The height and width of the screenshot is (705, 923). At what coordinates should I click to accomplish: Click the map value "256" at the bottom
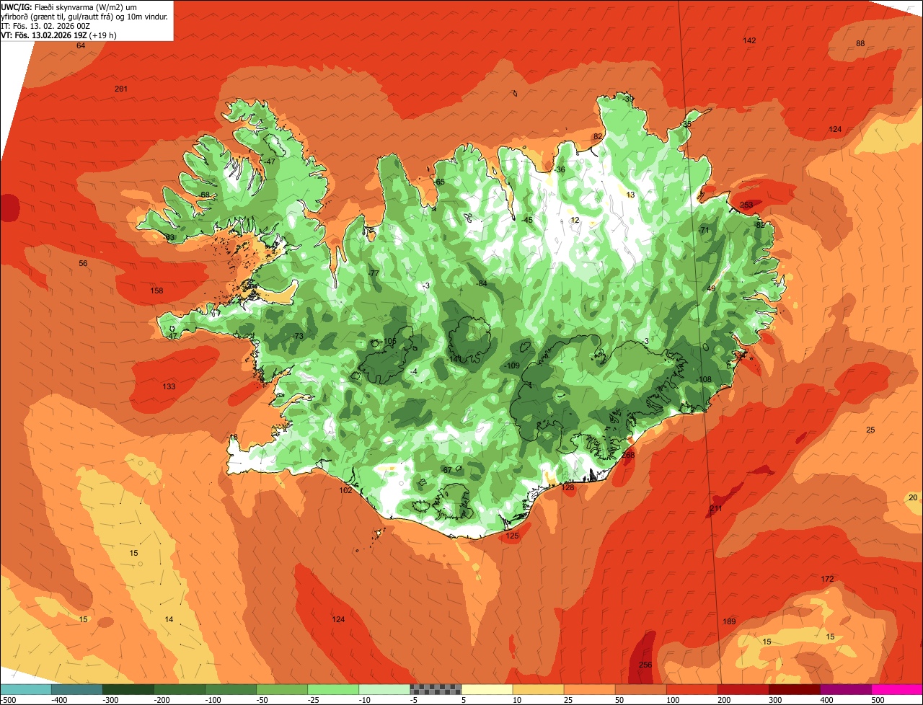tap(645, 665)
